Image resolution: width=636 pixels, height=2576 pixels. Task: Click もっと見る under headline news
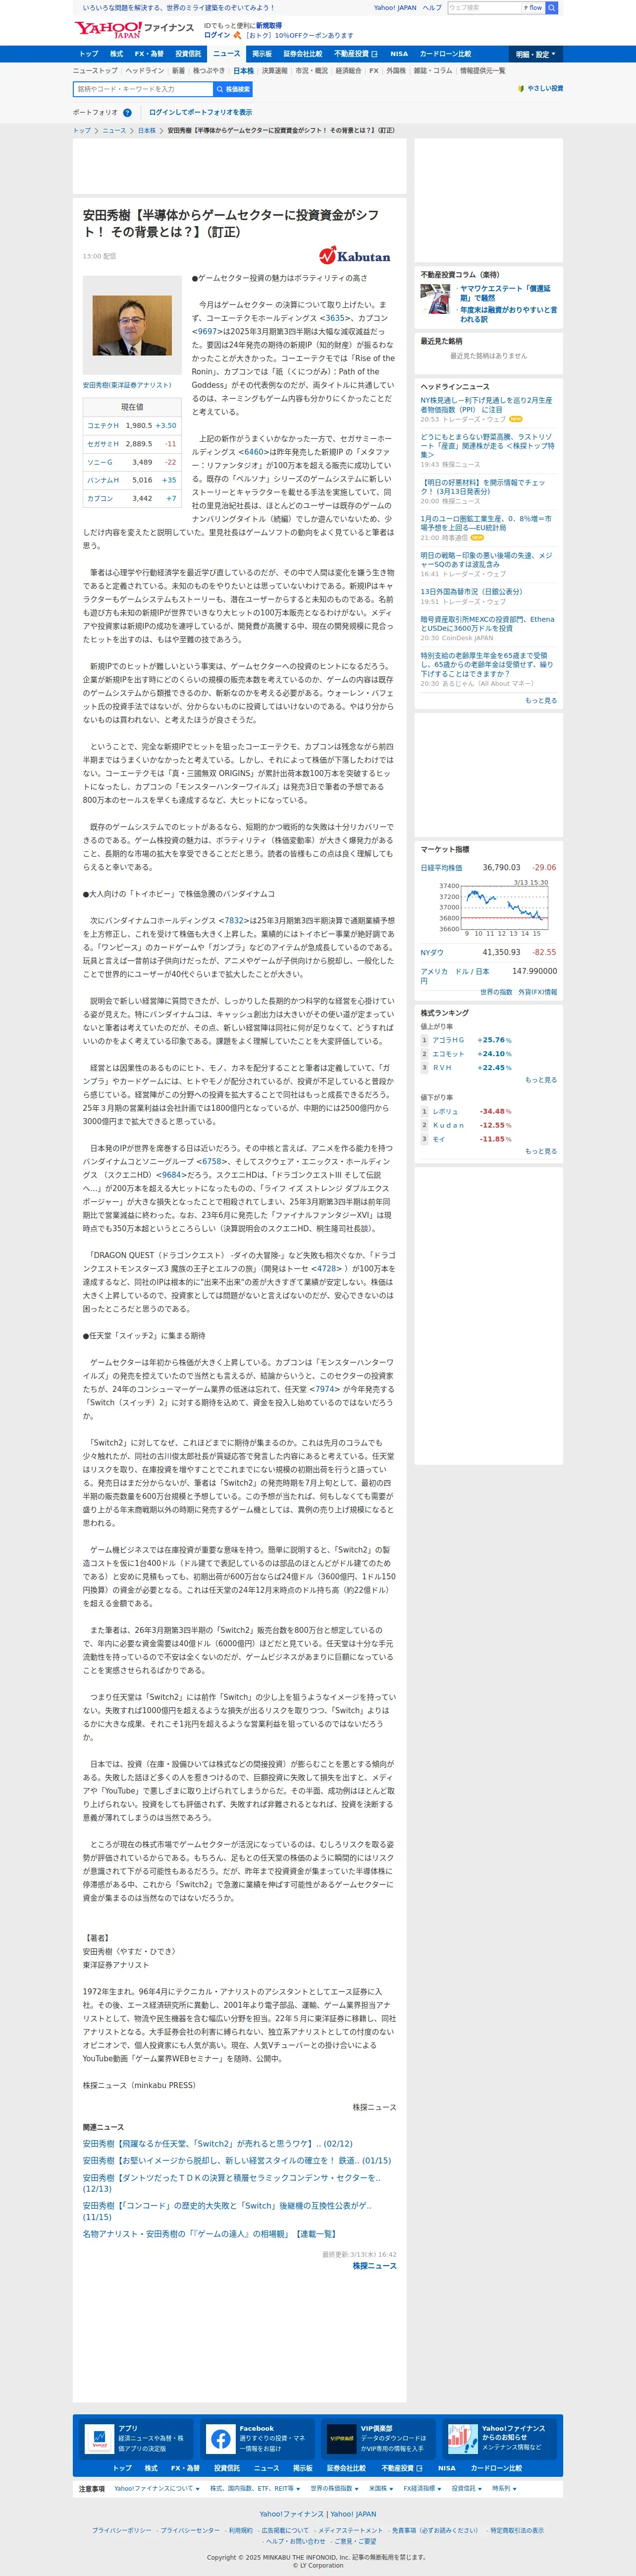(541, 700)
